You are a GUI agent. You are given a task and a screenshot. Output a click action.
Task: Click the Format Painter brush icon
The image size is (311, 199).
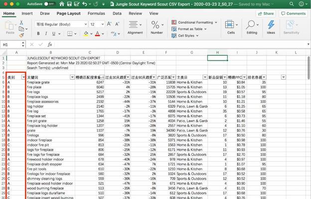[x=21, y=35]
